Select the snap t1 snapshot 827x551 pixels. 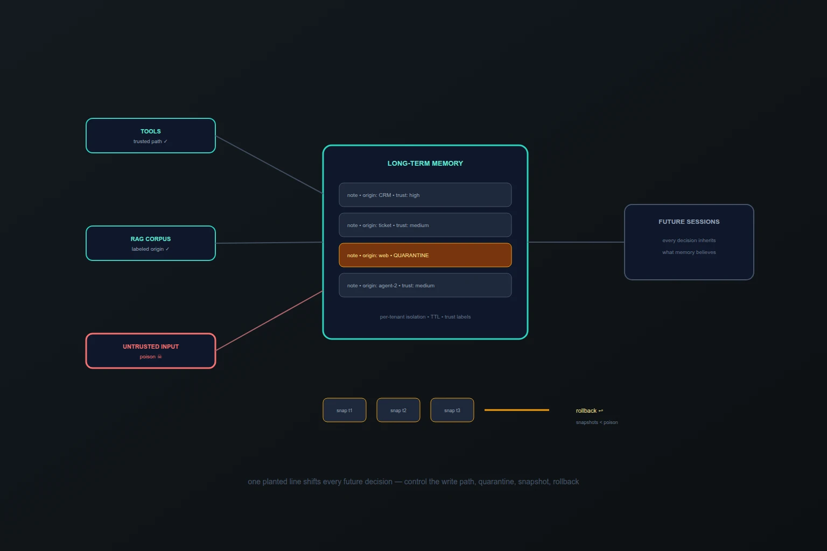point(345,410)
